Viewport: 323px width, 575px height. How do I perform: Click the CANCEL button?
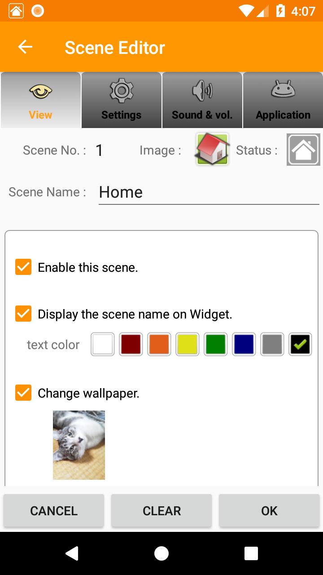[x=54, y=511]
